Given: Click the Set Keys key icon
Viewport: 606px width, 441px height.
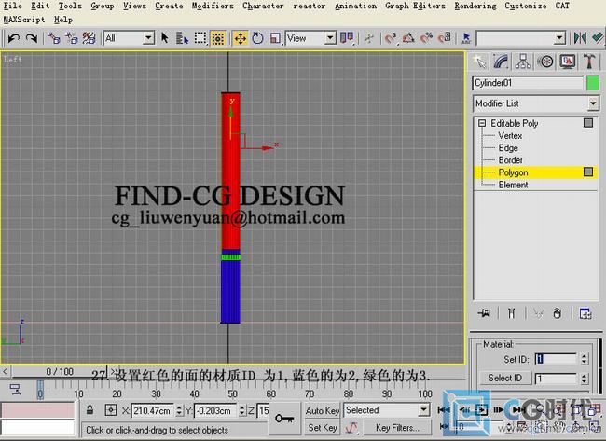Looking at the screenshot, I should coord(284,419).
